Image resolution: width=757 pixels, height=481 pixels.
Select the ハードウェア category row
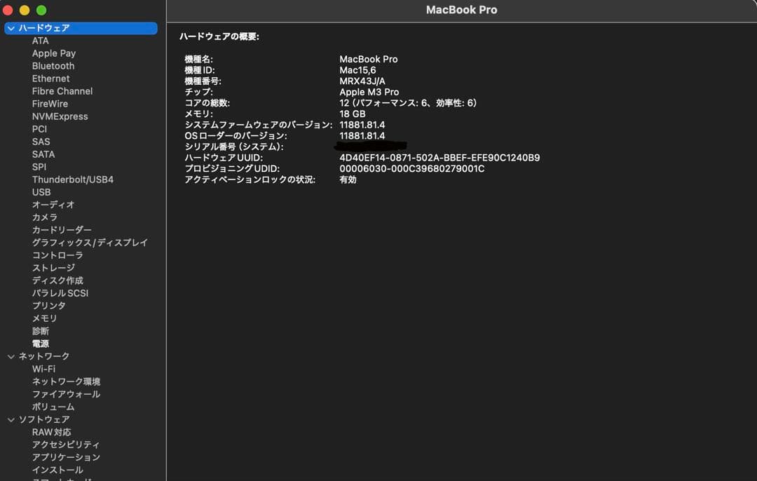point(81,28)
